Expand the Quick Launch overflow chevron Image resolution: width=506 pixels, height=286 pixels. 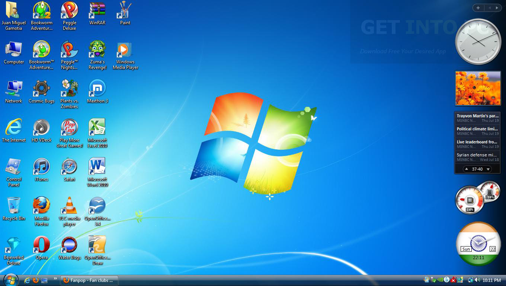coord(55,278)
